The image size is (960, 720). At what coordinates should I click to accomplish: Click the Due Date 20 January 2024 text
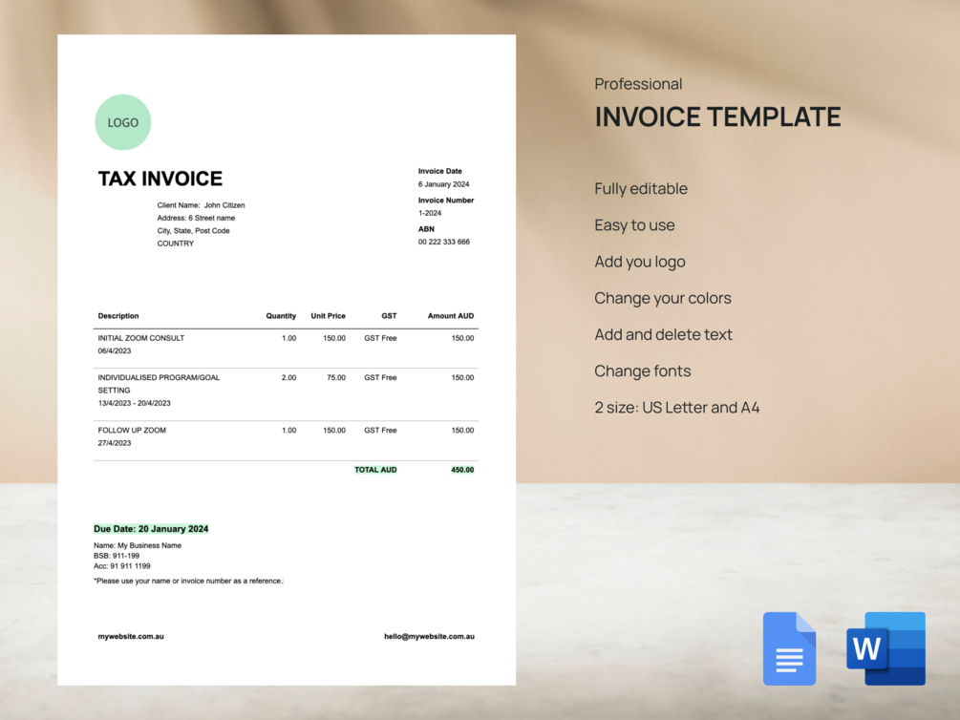tap(152, 528)
